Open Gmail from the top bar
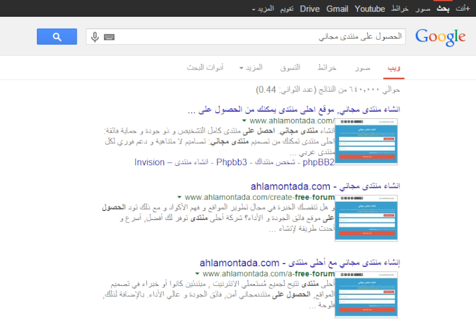This screenshot has width=476, height=330. pyautogui.click(x=337, y=9)
